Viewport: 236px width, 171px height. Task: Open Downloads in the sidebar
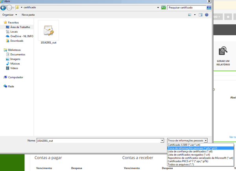15,41
